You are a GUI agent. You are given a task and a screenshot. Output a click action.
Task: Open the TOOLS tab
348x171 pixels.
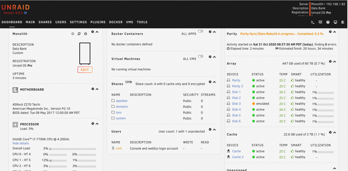point(142,22)
